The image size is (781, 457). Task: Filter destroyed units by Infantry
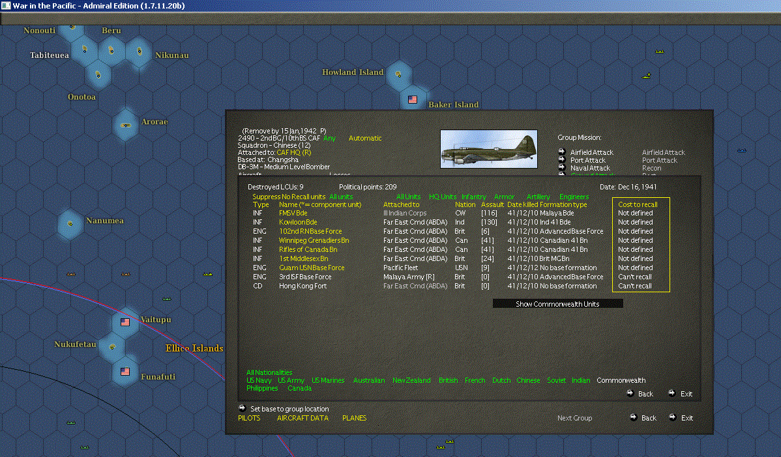click(474, 197)
